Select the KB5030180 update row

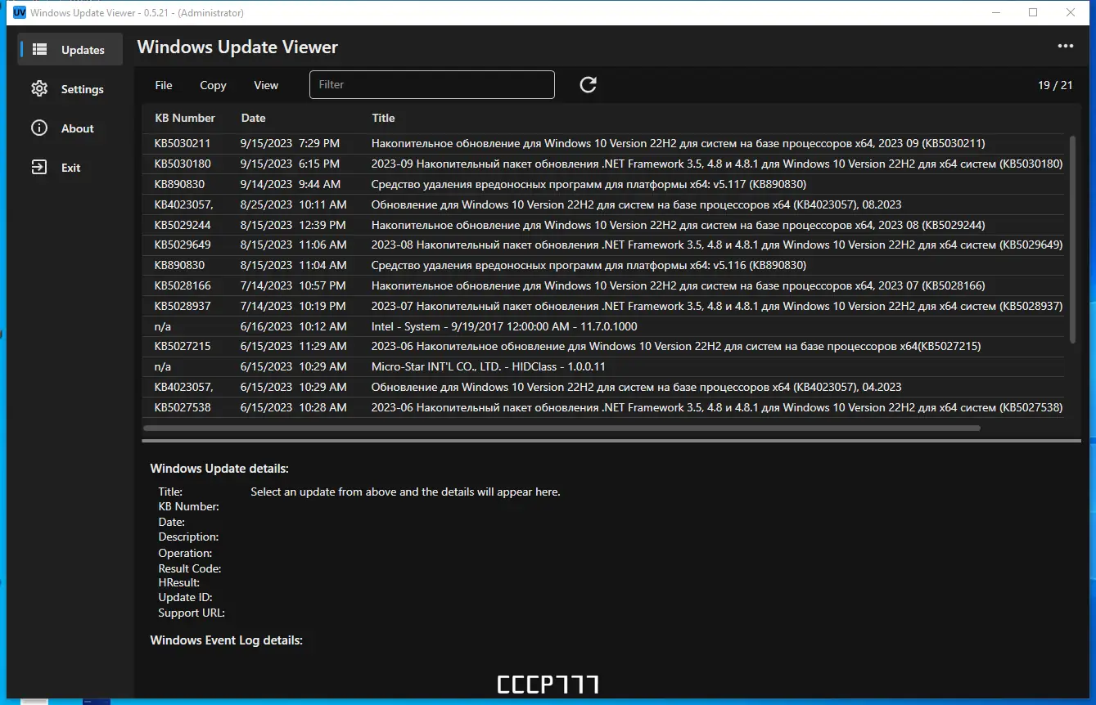[x=604, y=164]
